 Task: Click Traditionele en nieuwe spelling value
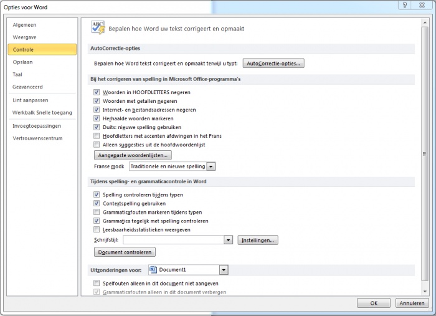click(168, 166)
